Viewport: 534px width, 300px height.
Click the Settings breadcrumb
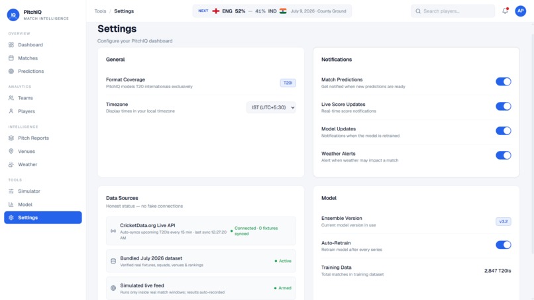(124, 11)
